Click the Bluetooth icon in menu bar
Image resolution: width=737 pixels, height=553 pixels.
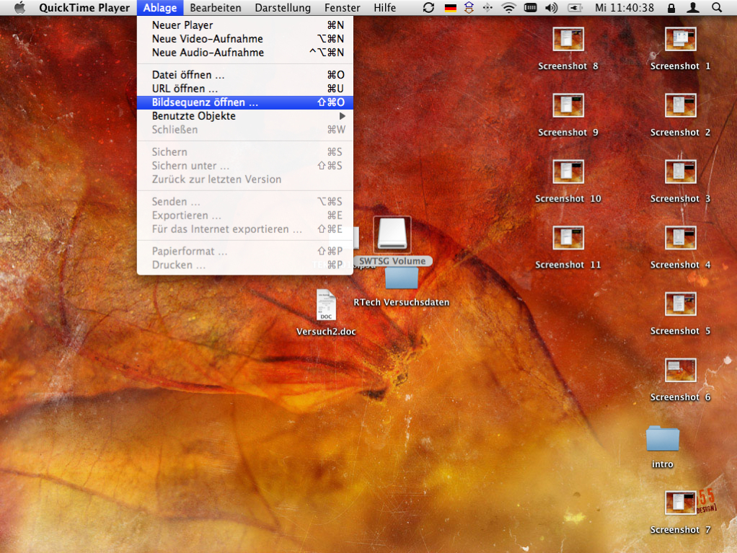pyautogui.click(x=488, y=7)
